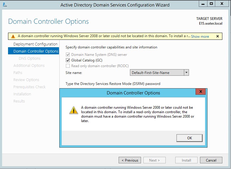The width and height of the screenshot is (231, 169).
Task: Click the warning triangle icon in yellow banner
Action: (13, 36)
